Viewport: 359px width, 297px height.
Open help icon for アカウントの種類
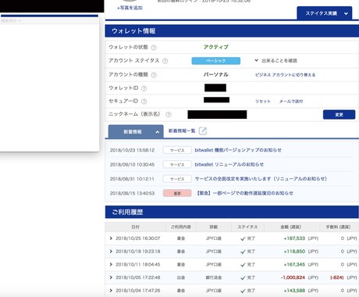(154, 75)
